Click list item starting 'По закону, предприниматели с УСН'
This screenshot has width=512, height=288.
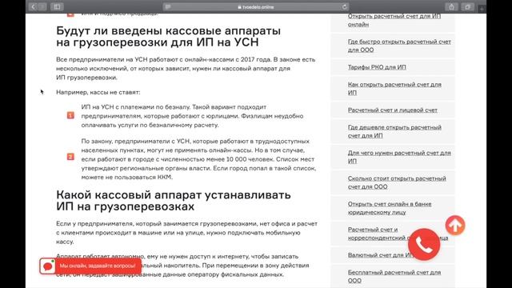coord(198,159)
